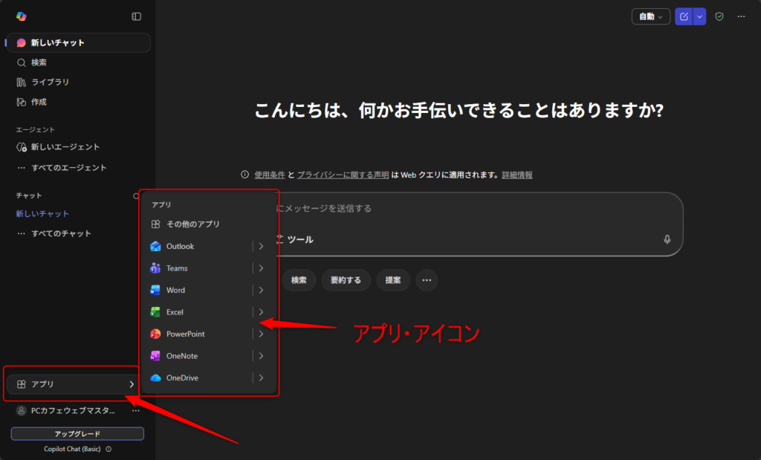Open the 詳細情報 link
761x460 pixels.
point(516,175)
